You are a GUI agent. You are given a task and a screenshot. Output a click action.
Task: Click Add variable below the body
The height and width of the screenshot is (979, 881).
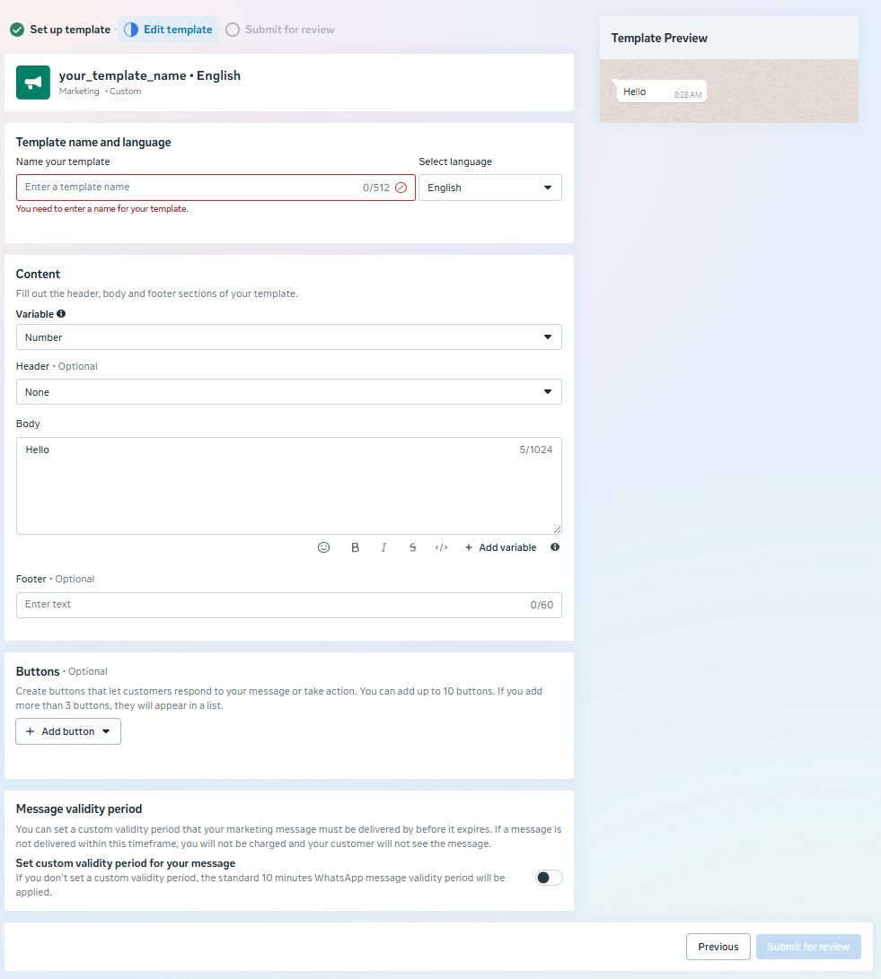[500, 547]
